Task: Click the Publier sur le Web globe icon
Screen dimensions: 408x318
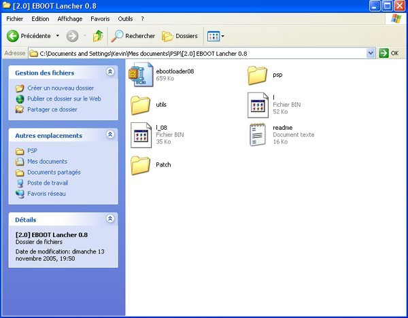Action: click(x=20, y=99)
